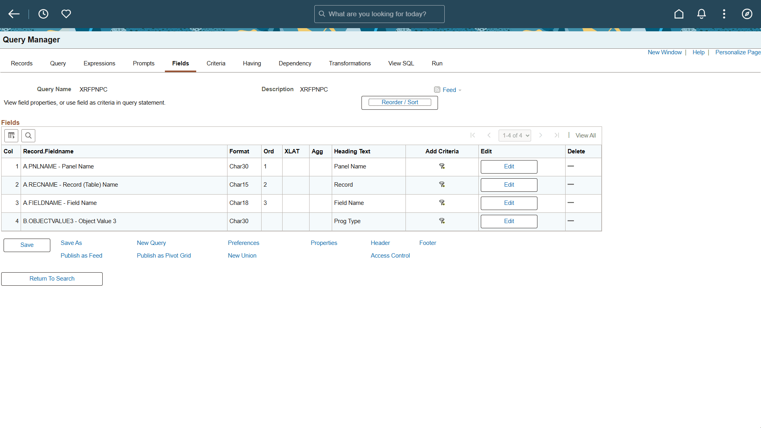The height and width of the screenshot is (428, 761).
Task: Open the View SQL tab
Action: click(x=401, y=63)
